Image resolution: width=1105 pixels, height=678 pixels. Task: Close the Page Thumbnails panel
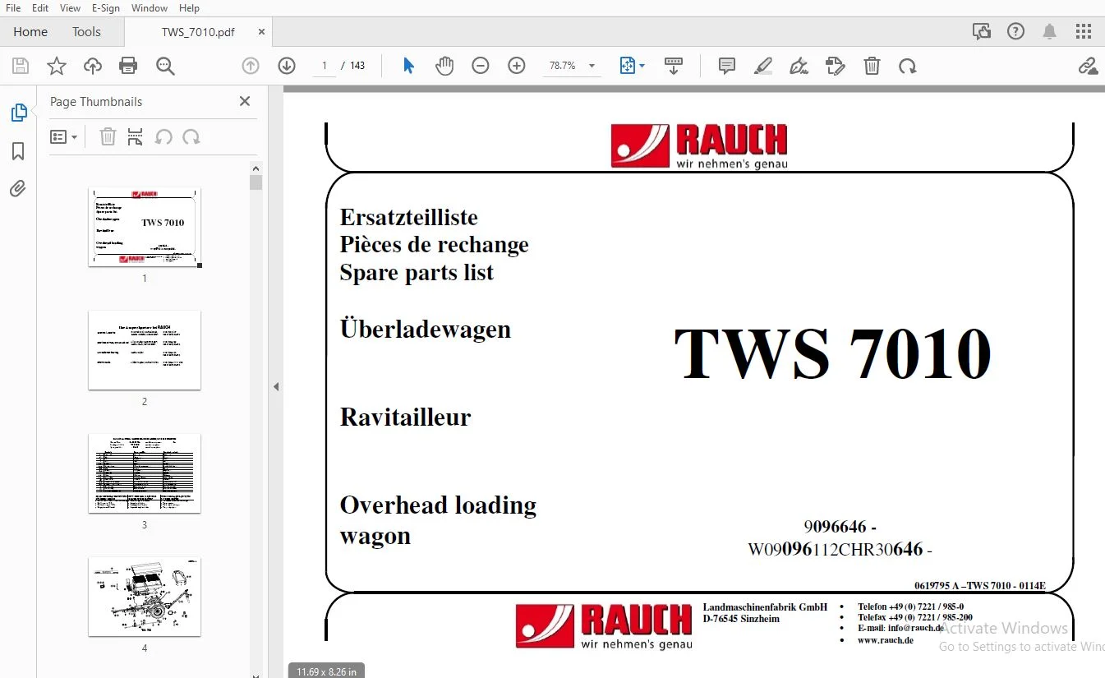point(244,101)
